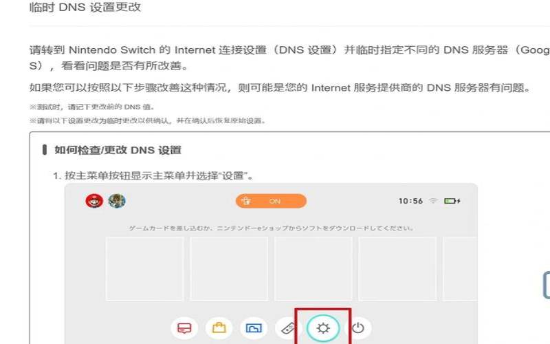Click the '临时 DNS 设置更改' heading
Screen dimensions: 550x344
[x=85, y=7]
